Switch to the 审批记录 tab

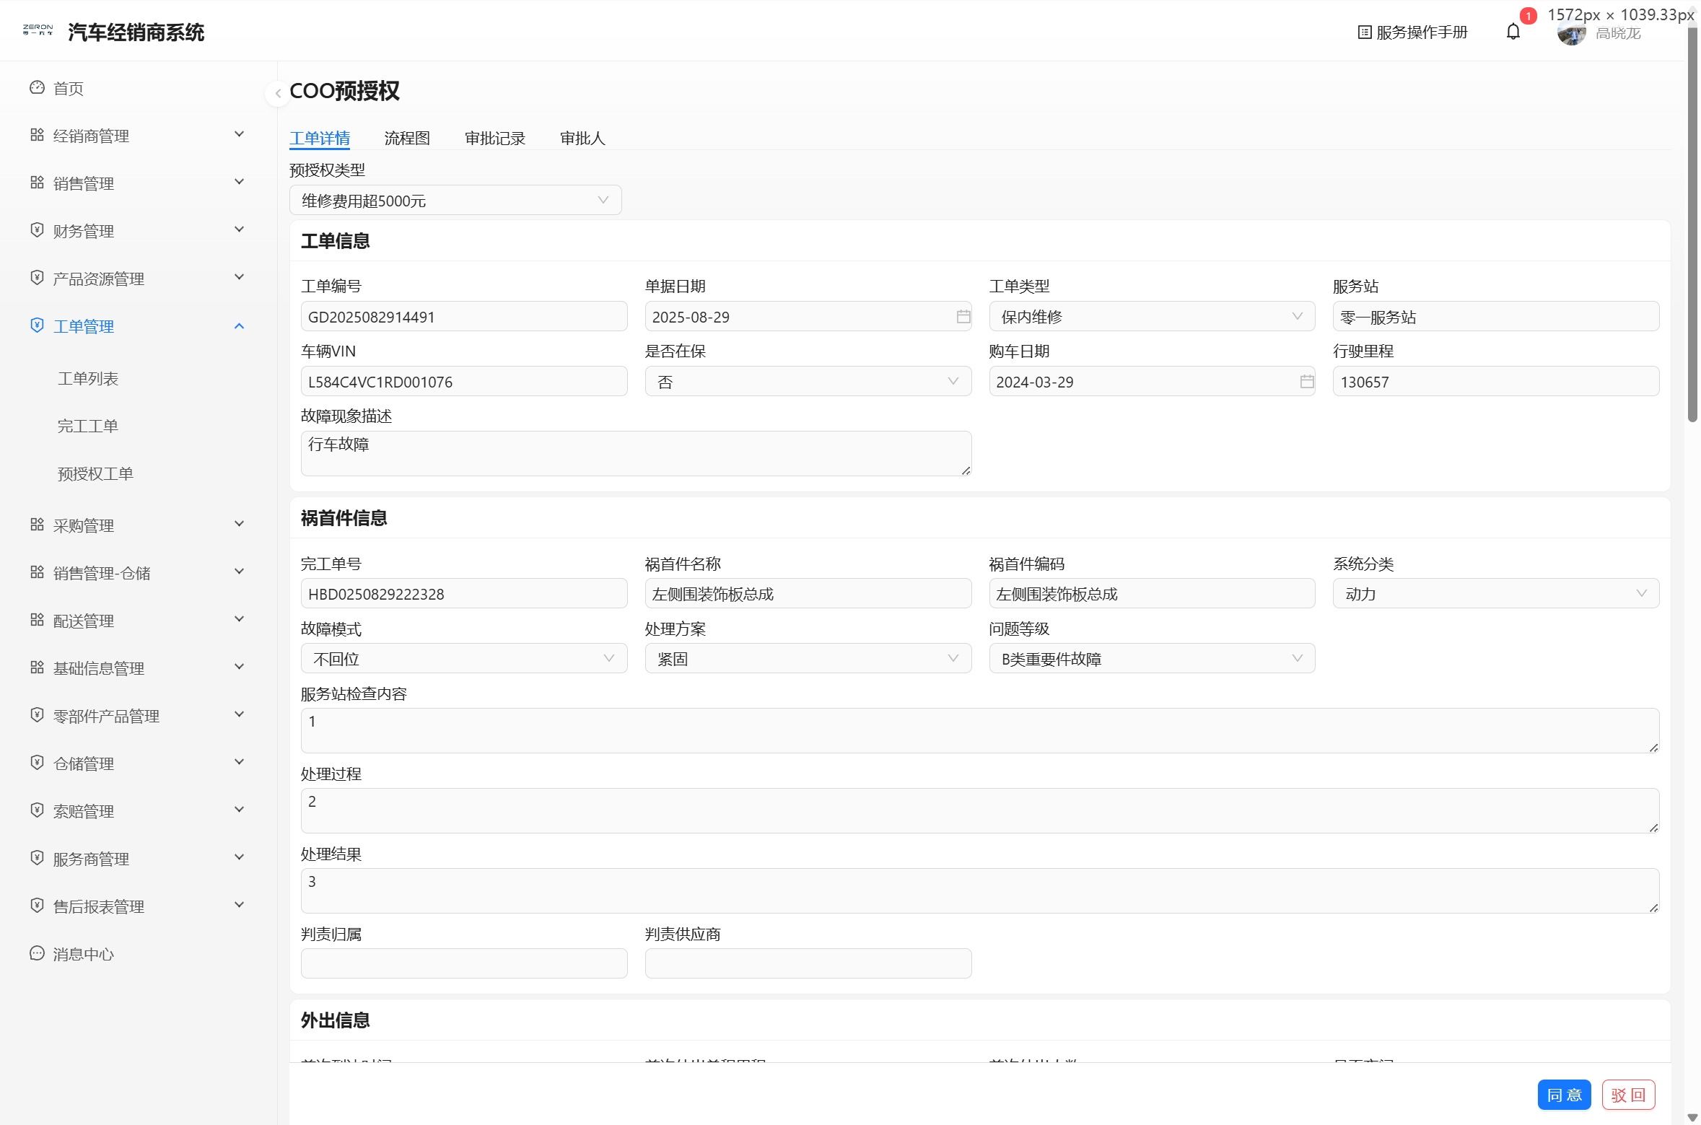[495, 138]
